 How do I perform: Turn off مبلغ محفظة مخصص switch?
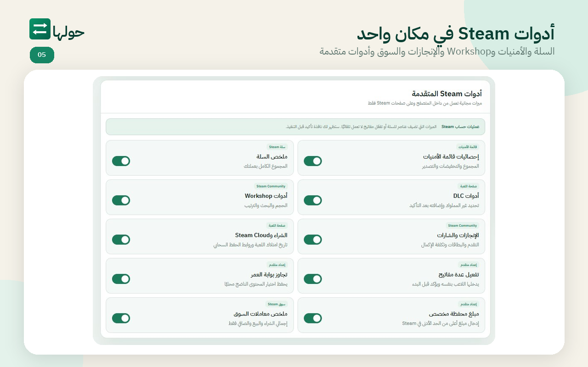tap(313, 318)
